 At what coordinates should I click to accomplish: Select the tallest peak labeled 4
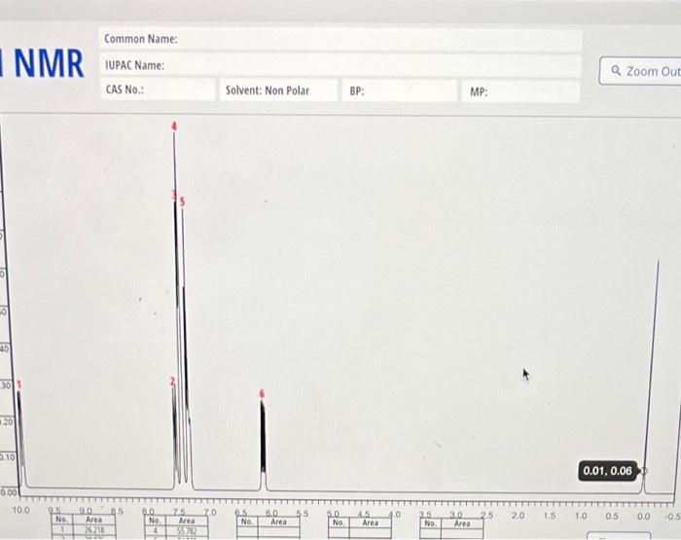tap(174, 126)
